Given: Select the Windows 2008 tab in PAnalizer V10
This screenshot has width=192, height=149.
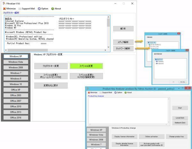Looking at the screenshot, I should tap(16, 67).
